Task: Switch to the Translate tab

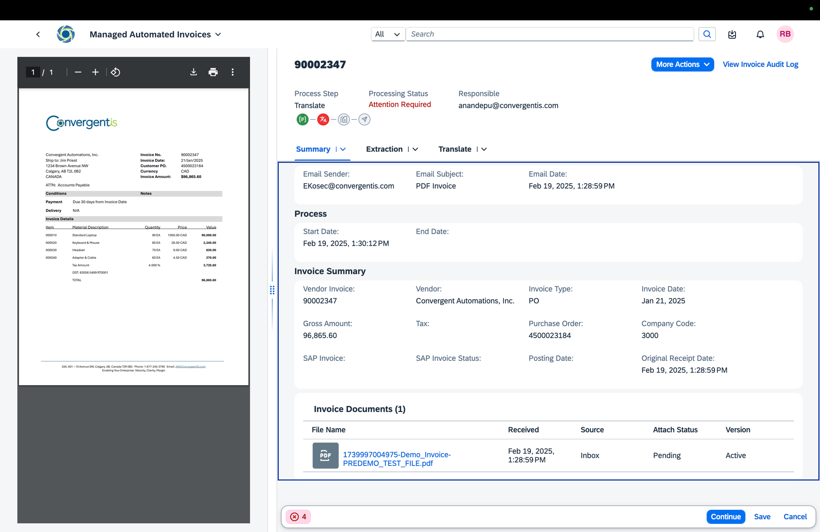Action: click(455, 149)
